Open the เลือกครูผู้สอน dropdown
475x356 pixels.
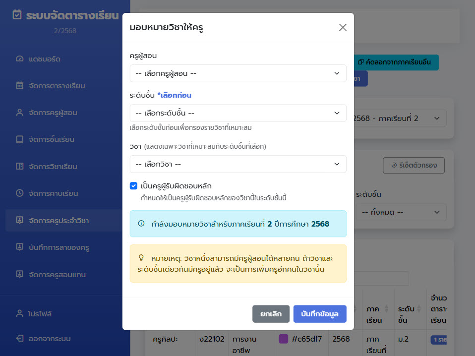coord(238,73)
